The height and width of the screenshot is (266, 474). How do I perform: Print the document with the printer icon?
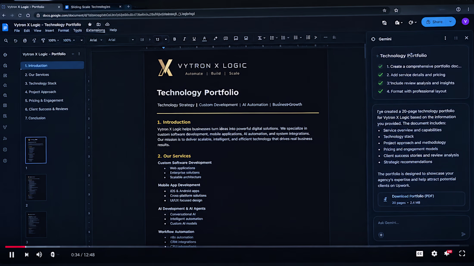25,40
